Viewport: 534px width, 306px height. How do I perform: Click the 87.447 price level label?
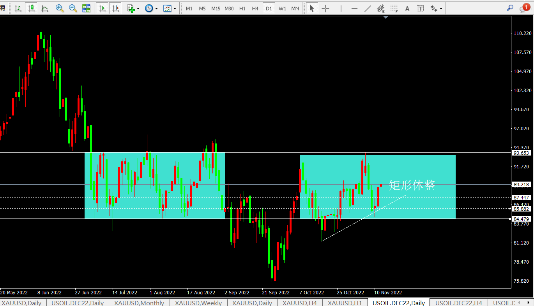(x=522, y=198)
